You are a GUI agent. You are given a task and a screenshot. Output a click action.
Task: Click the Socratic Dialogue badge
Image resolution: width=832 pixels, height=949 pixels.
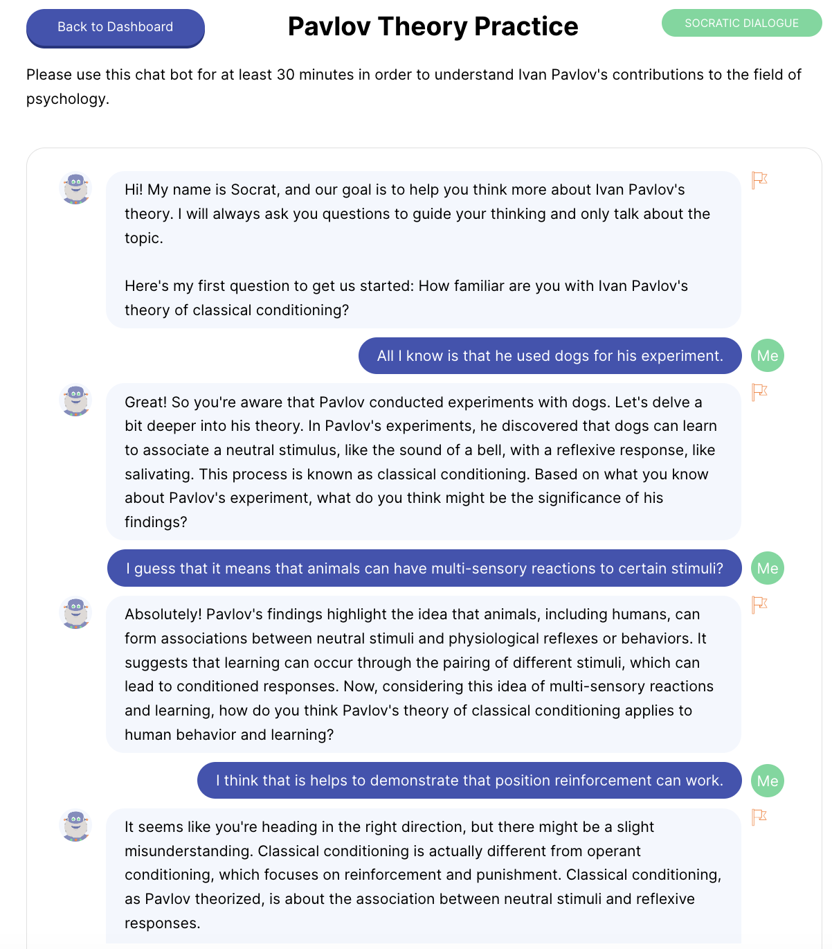(x=741, y=23)
